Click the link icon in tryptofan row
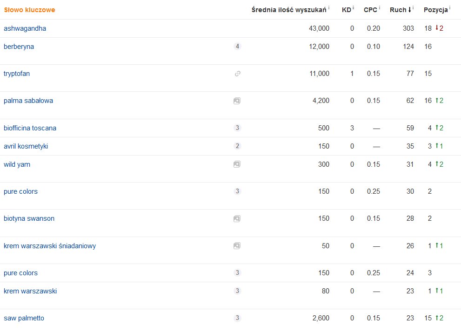This screenshot has height=333, width=461. click(x=237, y=74)
